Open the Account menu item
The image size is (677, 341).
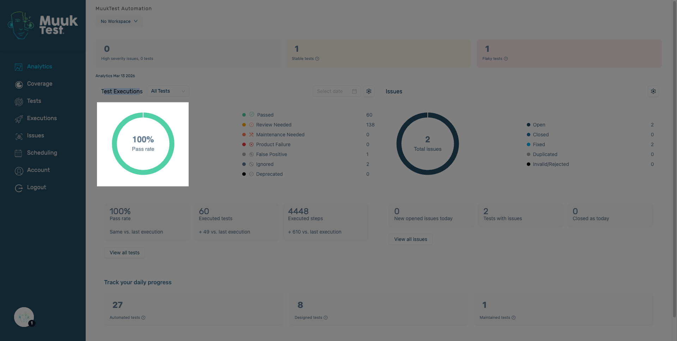click(38, 170)
